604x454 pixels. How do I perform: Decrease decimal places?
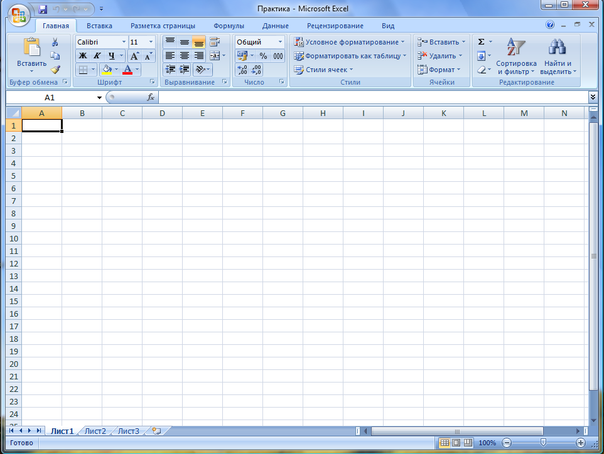(256, 70)
